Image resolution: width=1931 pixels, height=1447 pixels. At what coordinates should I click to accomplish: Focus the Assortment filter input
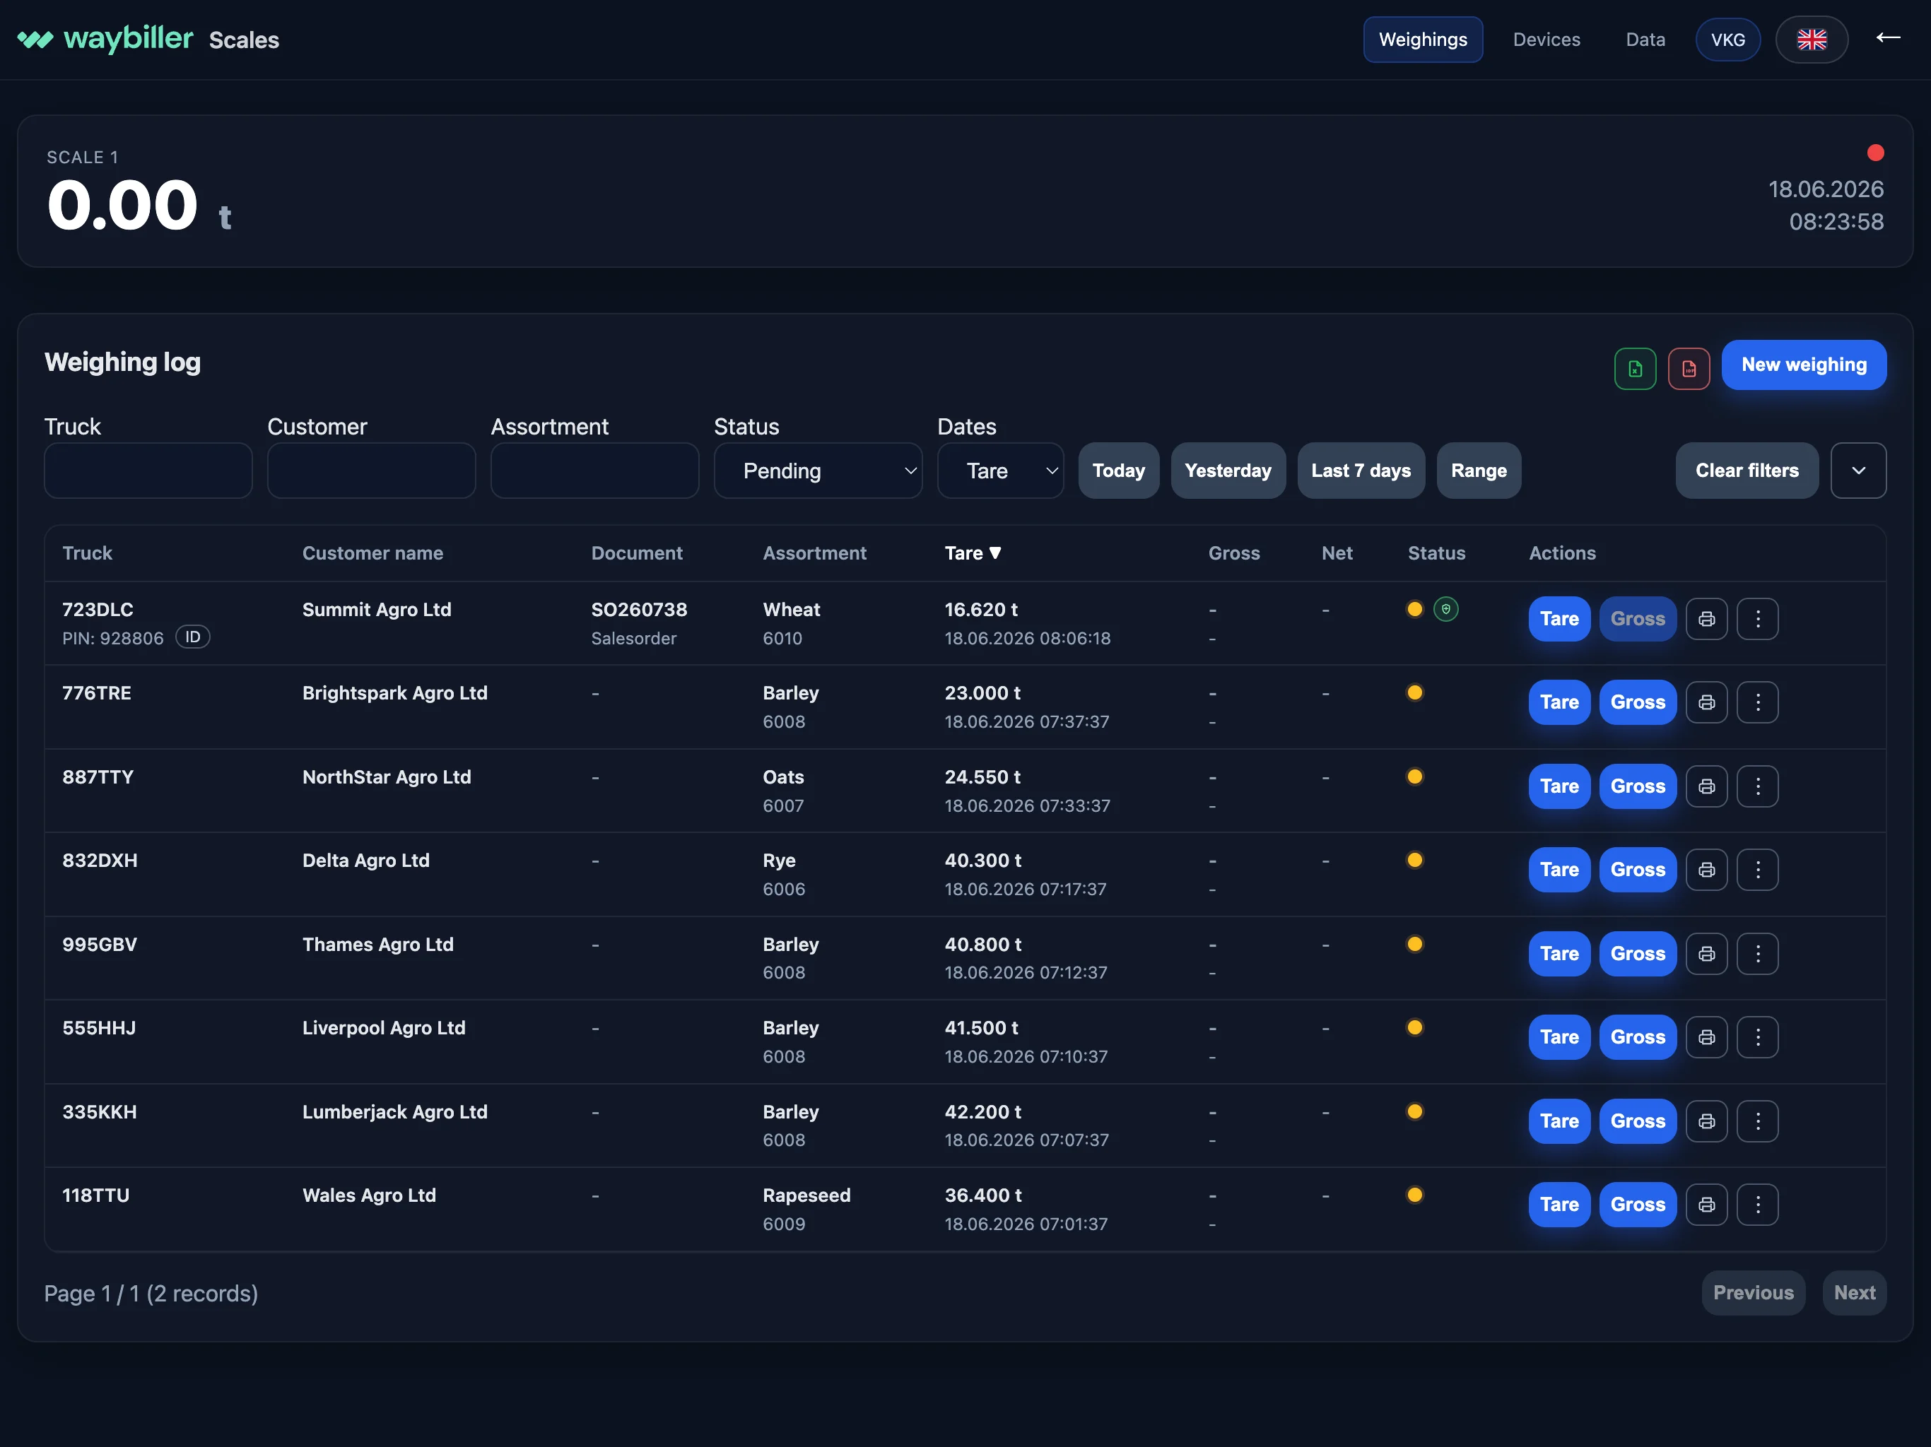(x=594, y=471)
